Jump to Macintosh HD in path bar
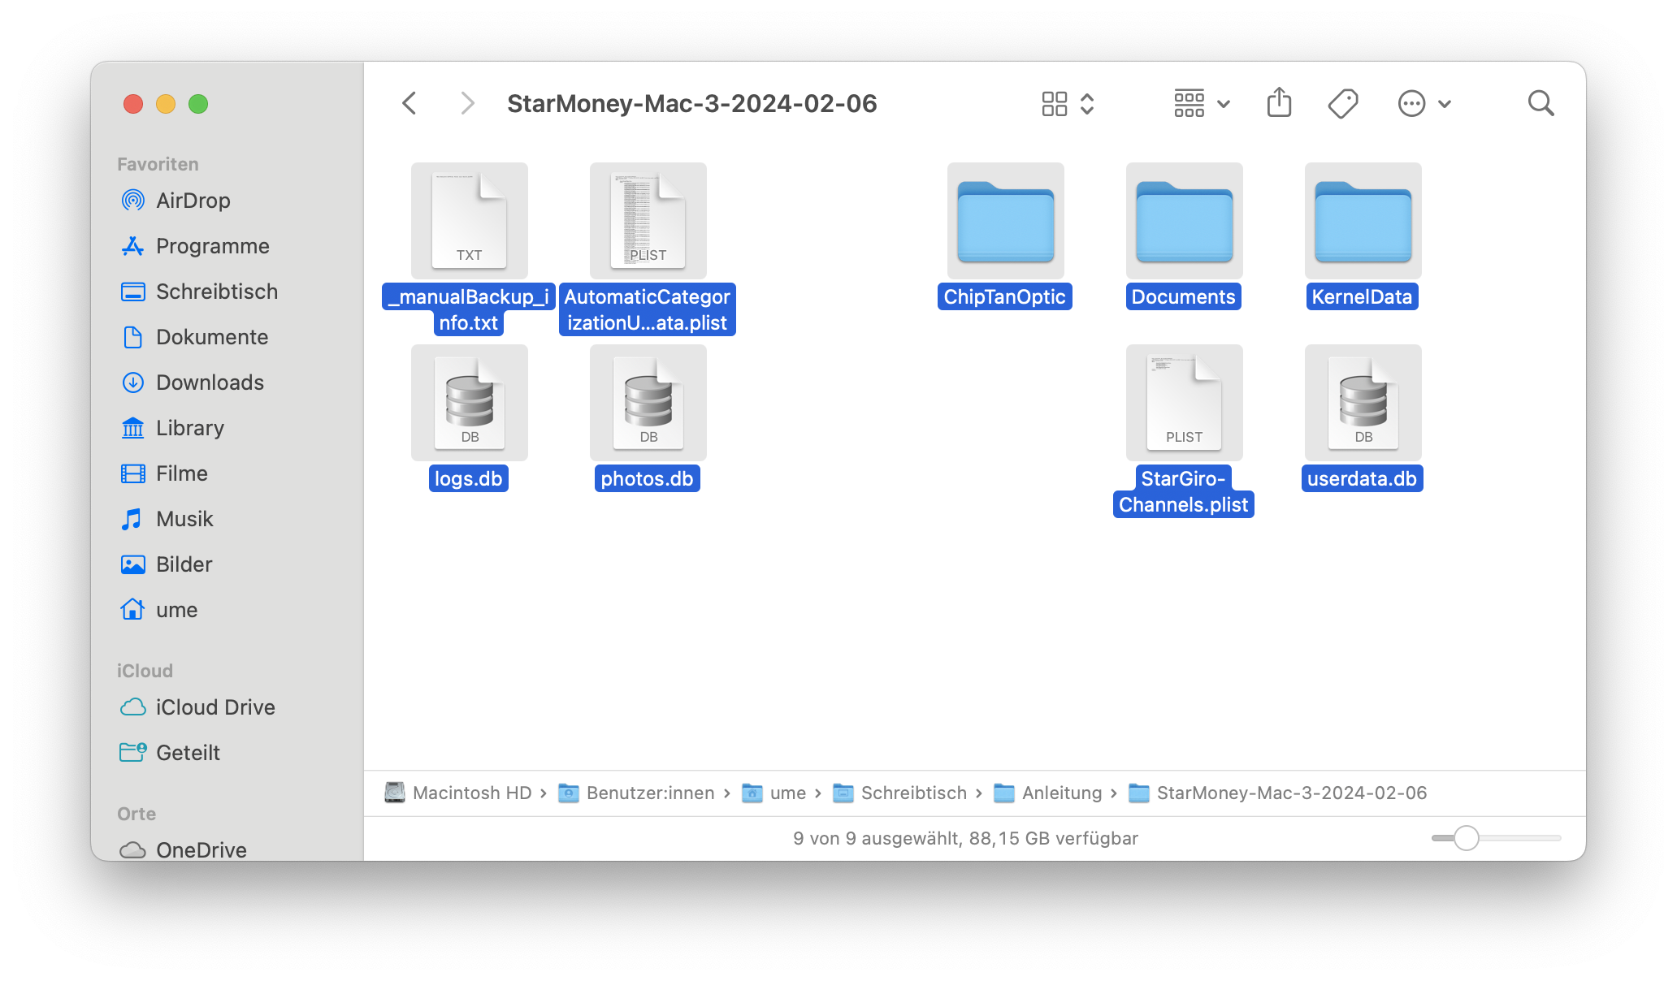Image resolution: width=1677 pixels, height=981 pixels. pos(471,793)
